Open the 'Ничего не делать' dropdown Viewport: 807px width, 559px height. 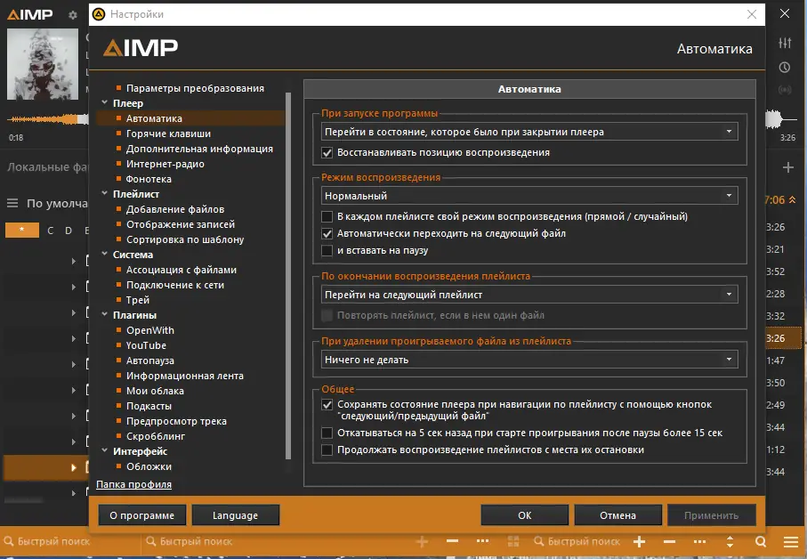click(x=531, y=358)
